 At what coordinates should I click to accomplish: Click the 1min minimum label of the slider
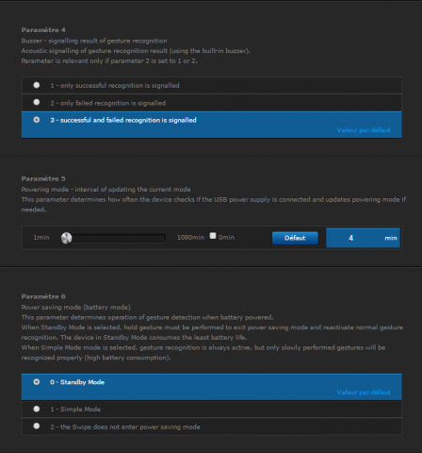click(x=41, y=238)
